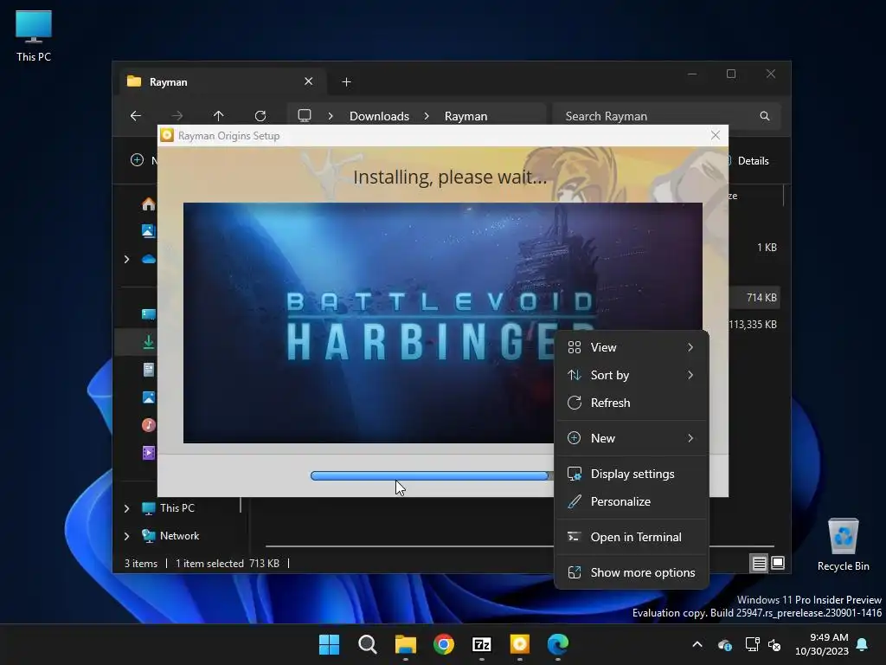Click the search magnifier in Explorer
886x665 pixels.
(765, 116)
